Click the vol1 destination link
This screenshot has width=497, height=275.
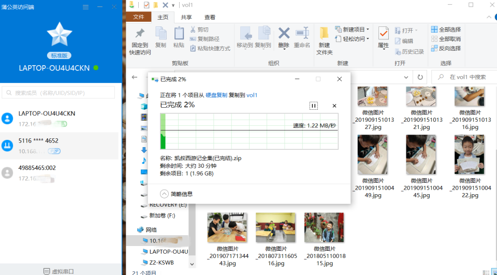coord(252,95)
